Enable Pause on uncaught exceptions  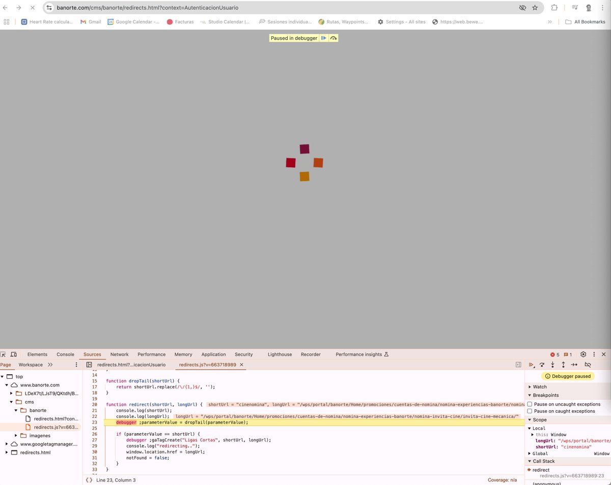[x=530, y=404]
